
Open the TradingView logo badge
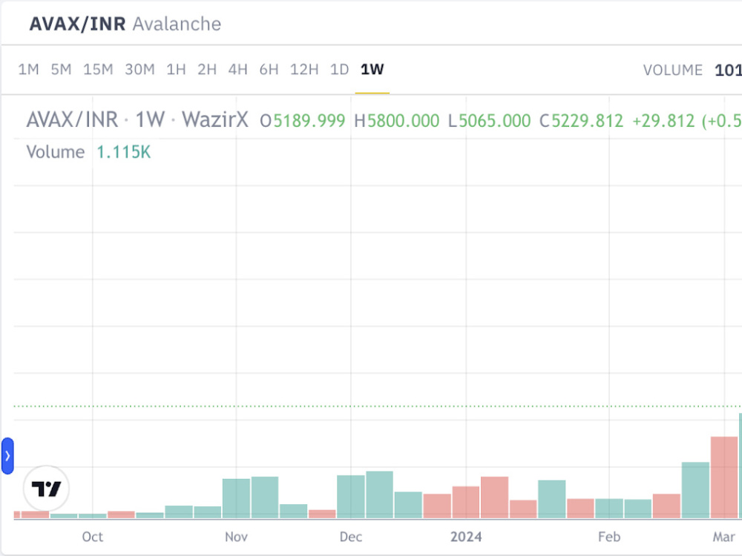click(x=46, y=489)
